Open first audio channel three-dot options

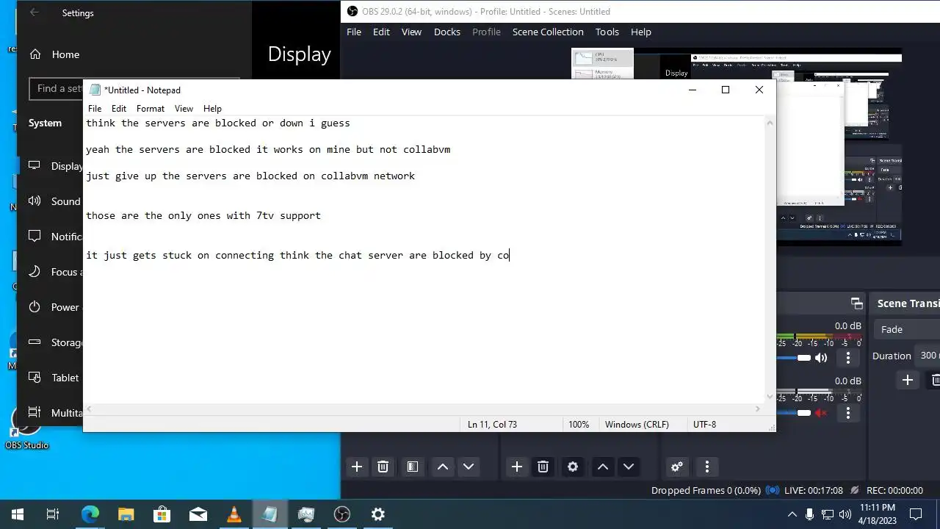[x=848, y=358]
